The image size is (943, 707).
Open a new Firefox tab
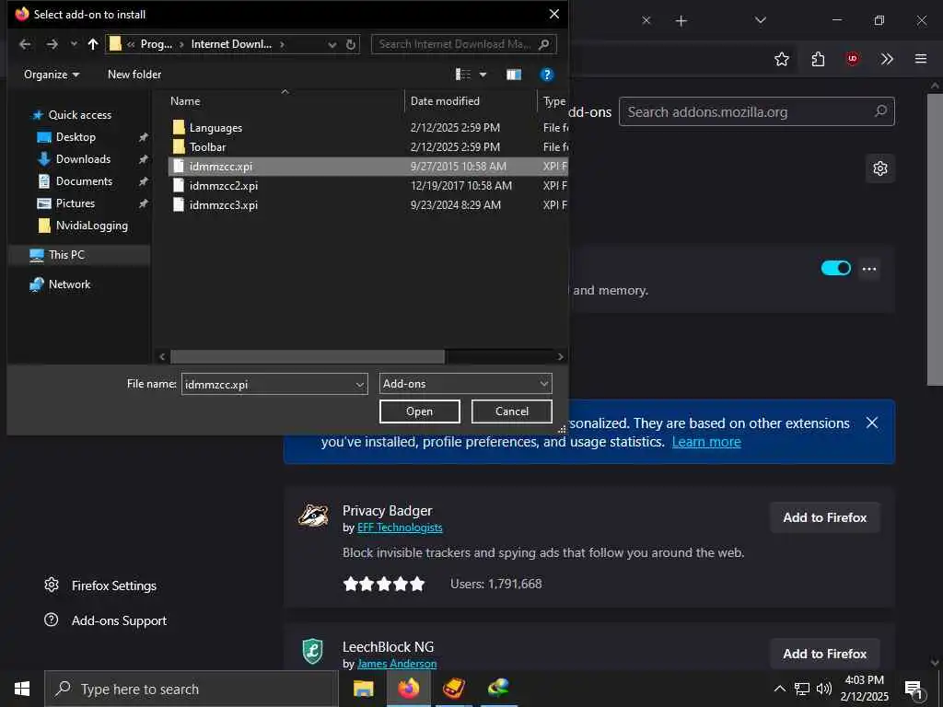681,21
